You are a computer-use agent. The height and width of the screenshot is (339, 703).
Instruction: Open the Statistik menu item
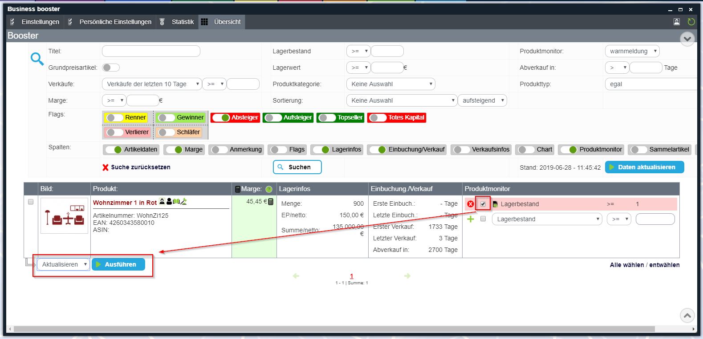point(183,22)
